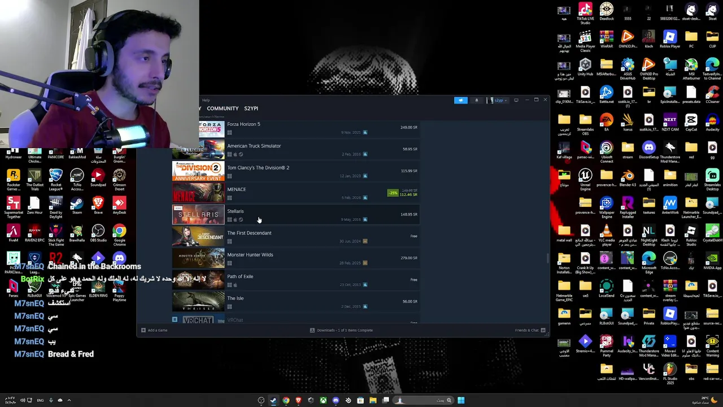Click the Free label for Path of Exile
This screenshot has height=407, width=723.
pyautogui.click(x=413, y=280)
